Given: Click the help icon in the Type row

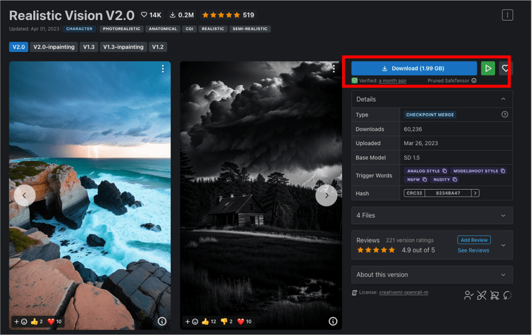Looking at the screenshot, I should tap(504, 115).
